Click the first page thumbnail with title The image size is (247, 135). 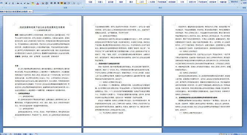(42, 71)
